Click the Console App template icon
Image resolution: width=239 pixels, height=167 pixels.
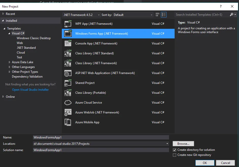tap(68, 43)
